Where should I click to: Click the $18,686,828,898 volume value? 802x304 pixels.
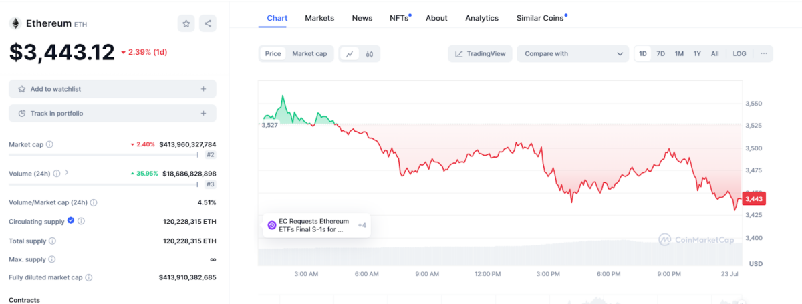189,173
